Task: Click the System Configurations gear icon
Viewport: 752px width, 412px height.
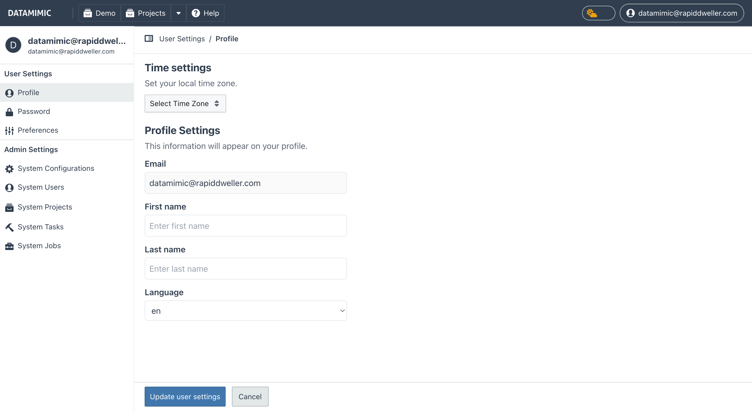Action: coord(9,169)
